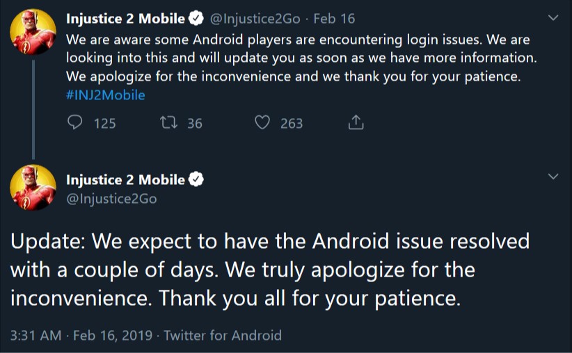Open @Injustice2Go handle in first tweet

255,19
